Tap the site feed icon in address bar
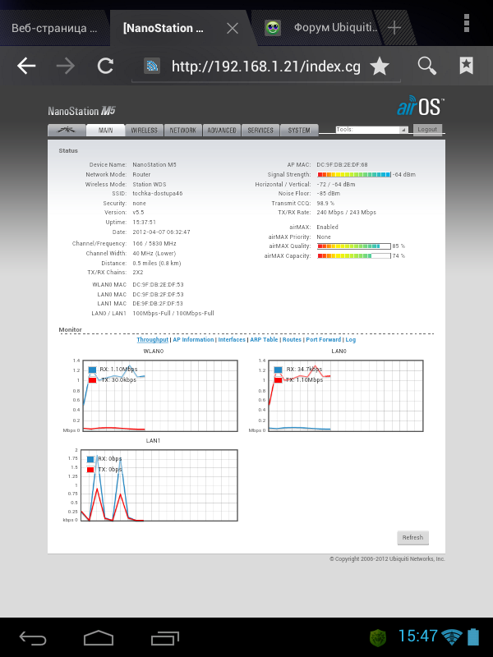 click(152, 67)
